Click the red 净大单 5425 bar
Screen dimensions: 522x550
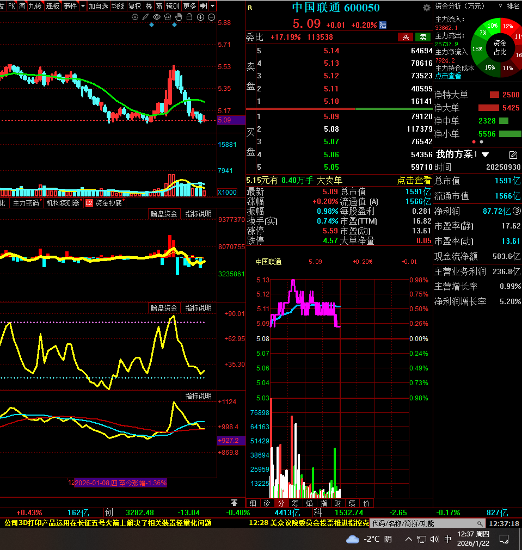click(488, 108)
